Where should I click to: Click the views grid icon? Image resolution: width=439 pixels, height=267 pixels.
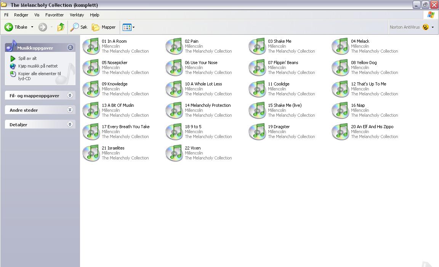pos(127,27)
